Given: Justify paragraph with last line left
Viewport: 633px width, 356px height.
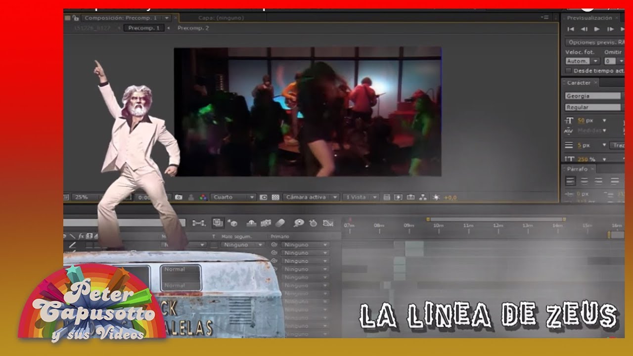Looking at the screenshot, I should [615, 181].
